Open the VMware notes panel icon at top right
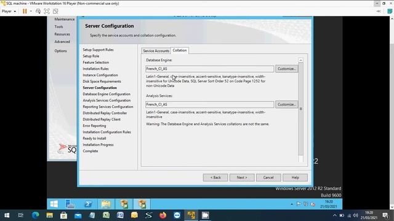 tap(390, 11)
